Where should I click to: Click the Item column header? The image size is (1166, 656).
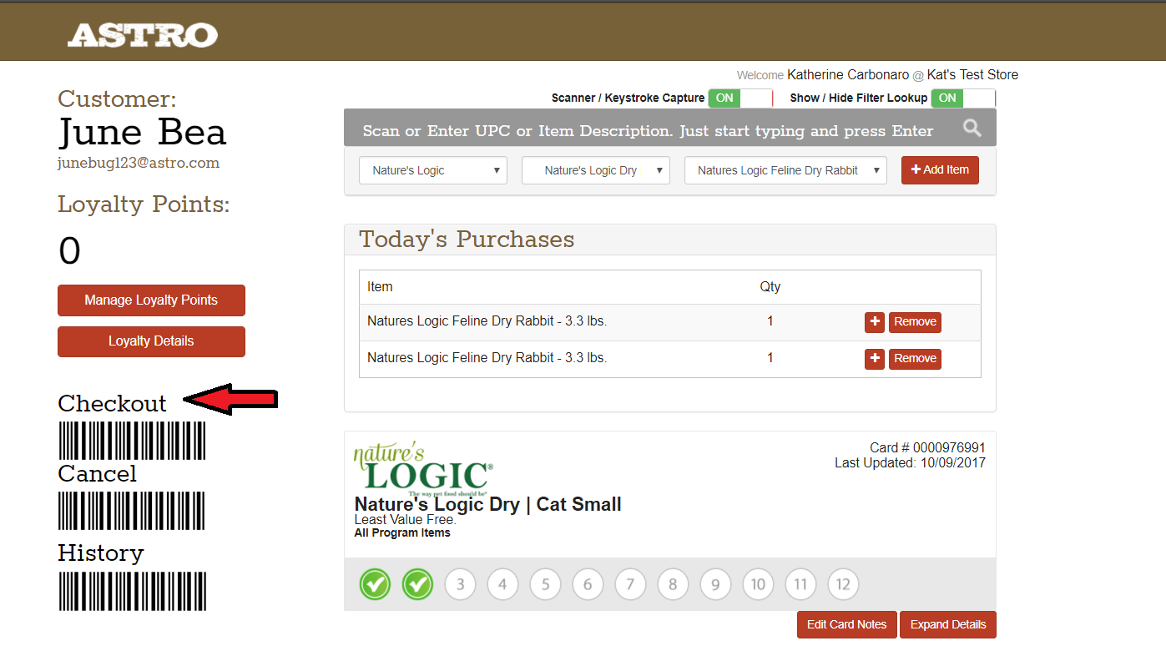point(380,286)
